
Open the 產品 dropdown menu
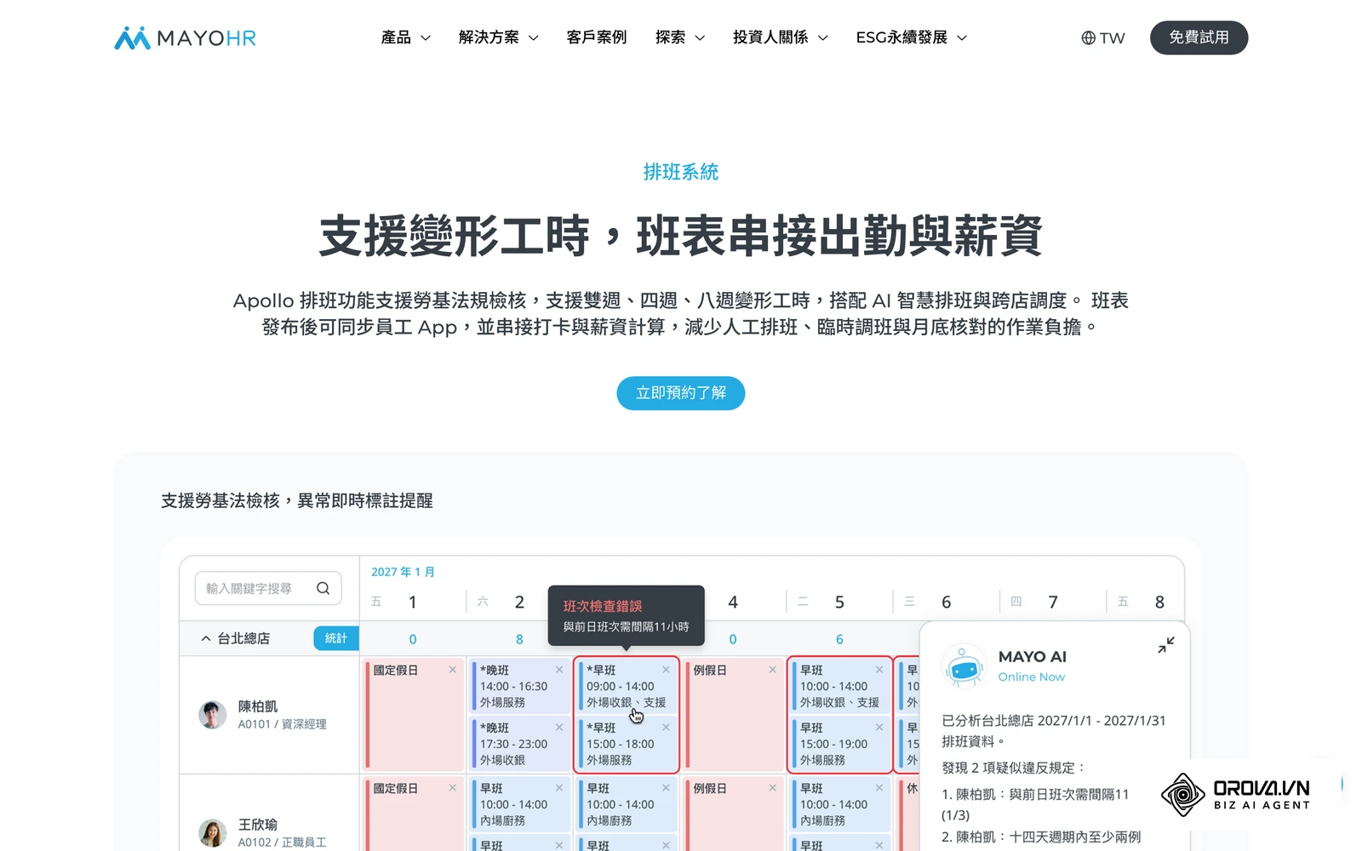click(405, 37)
